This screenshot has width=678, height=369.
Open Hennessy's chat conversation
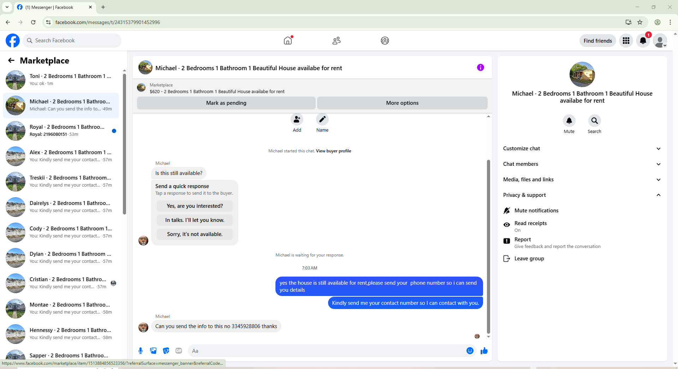(61, 334)
